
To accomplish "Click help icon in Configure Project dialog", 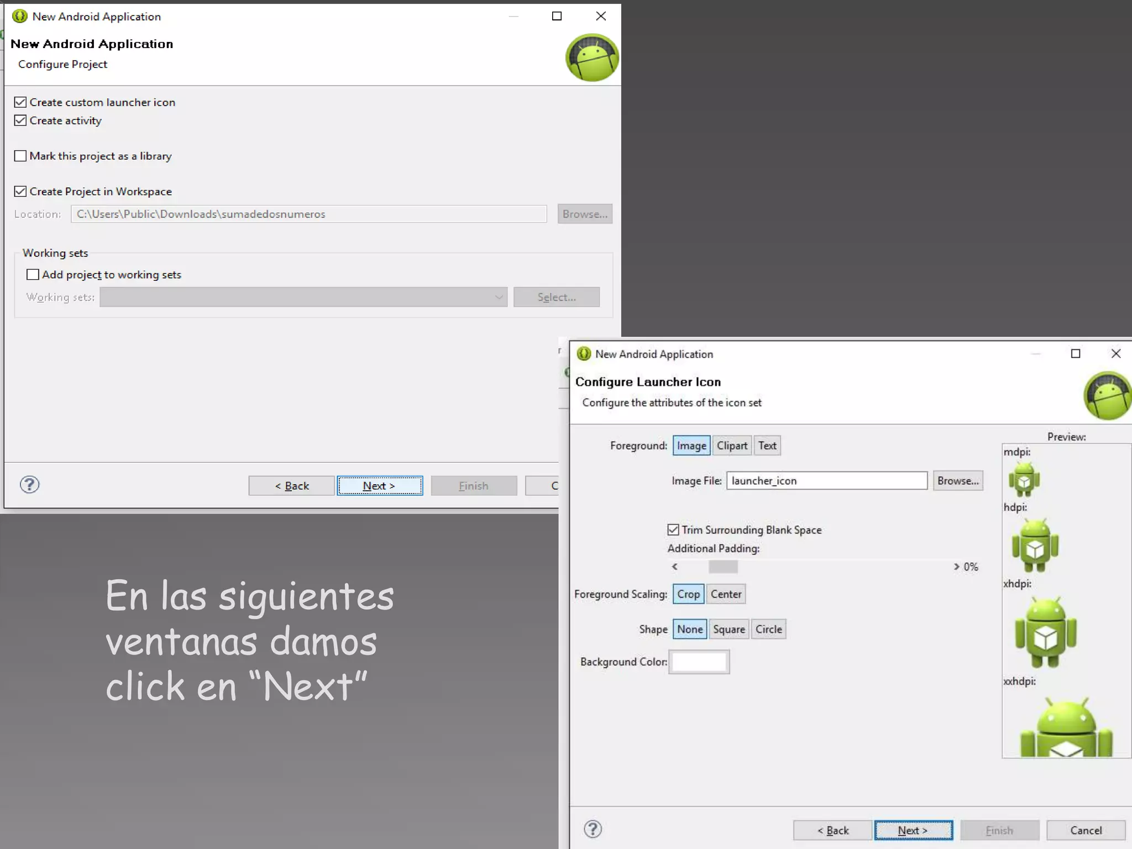I will 29,485.
